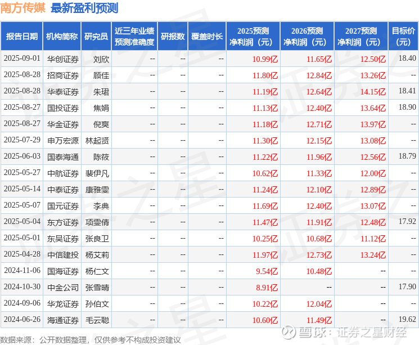Click the 10.99亿 profit value
Screen dimensions: 419x345
265,59
